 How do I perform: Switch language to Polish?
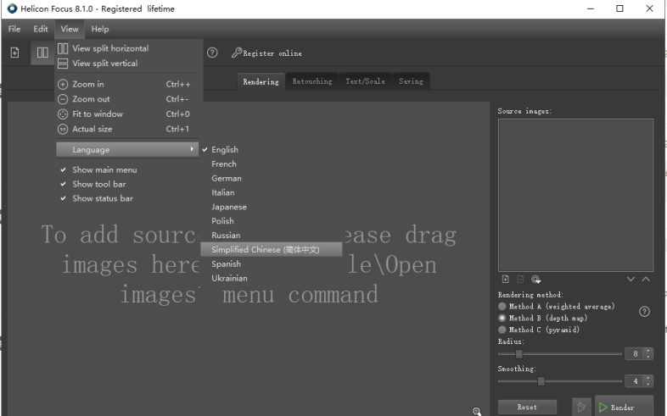(x=271, y=221)
